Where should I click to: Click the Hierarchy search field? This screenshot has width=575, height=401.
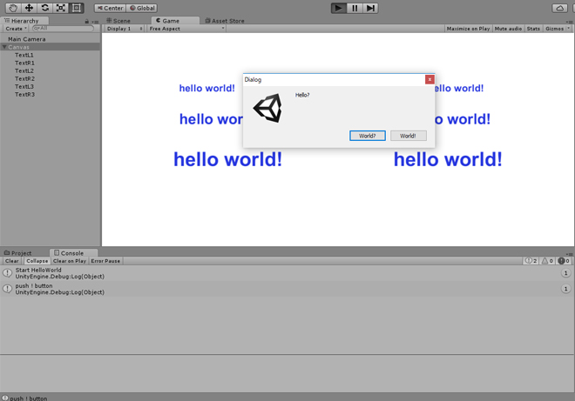63,28
